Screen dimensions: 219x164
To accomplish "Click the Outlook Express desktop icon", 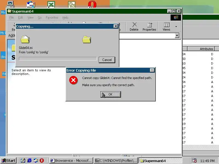I will [31, 4].
